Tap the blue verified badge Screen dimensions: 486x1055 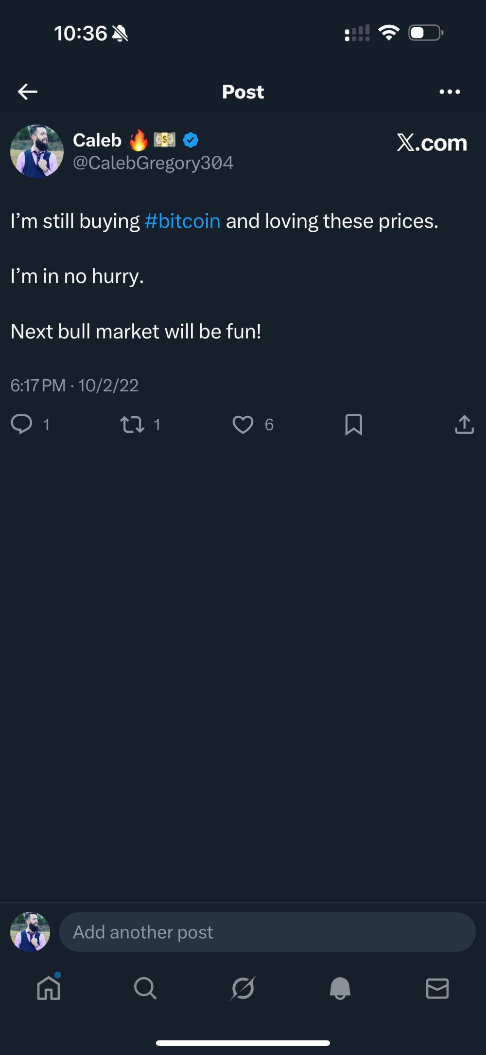(191, 140)
